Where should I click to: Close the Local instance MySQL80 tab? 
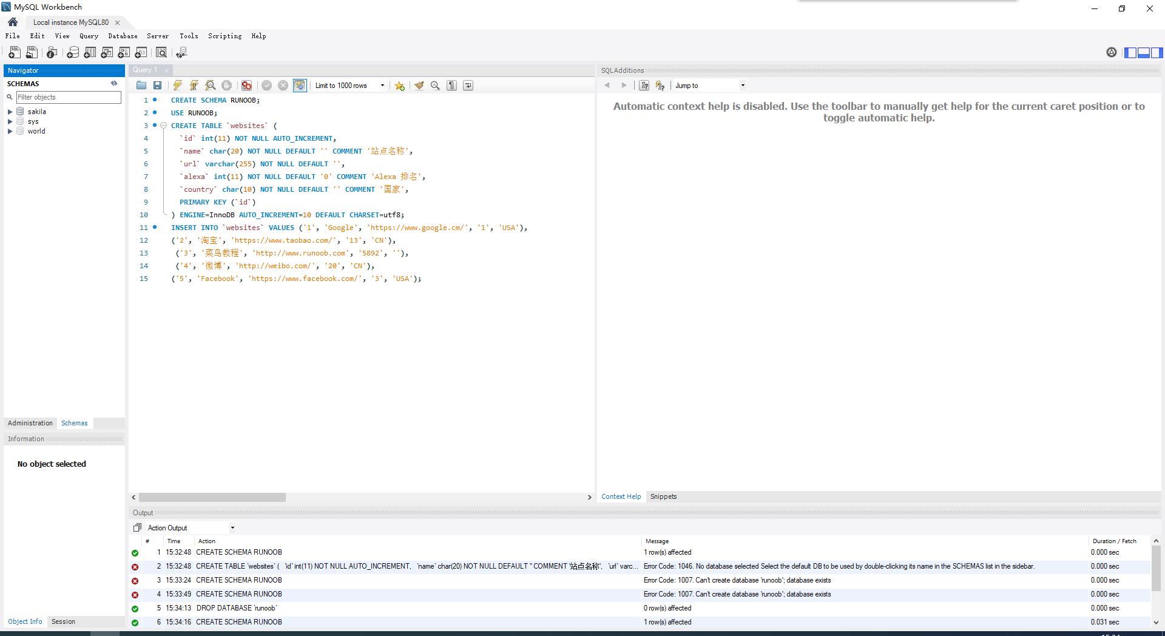click(118, 22)
